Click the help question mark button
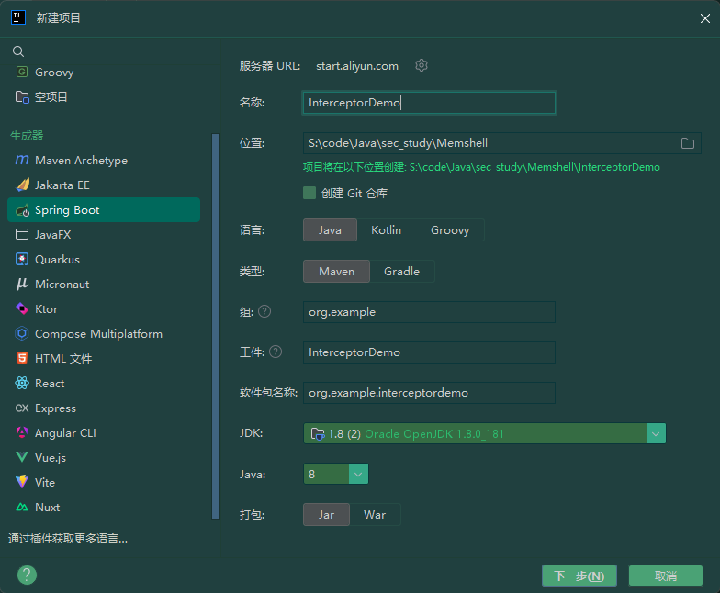The width and height of the screenshot is (720, 593). click(27, 575)
